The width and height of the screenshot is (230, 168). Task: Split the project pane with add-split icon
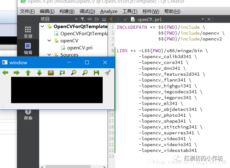click(97, 19)
